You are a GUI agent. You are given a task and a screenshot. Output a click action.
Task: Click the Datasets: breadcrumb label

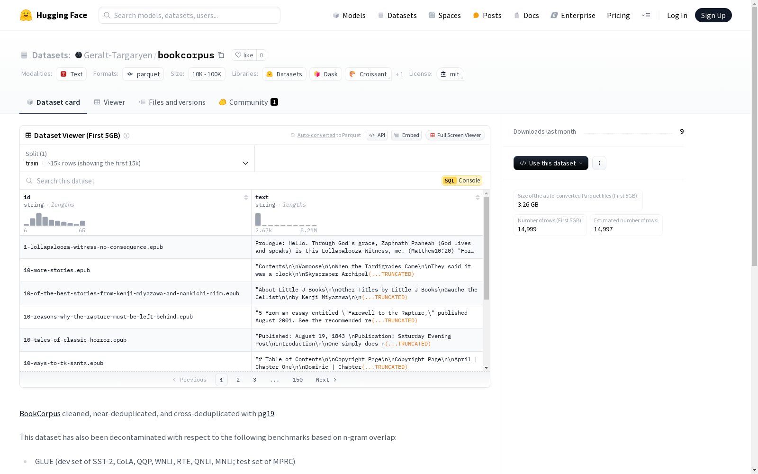click(51, 55)
